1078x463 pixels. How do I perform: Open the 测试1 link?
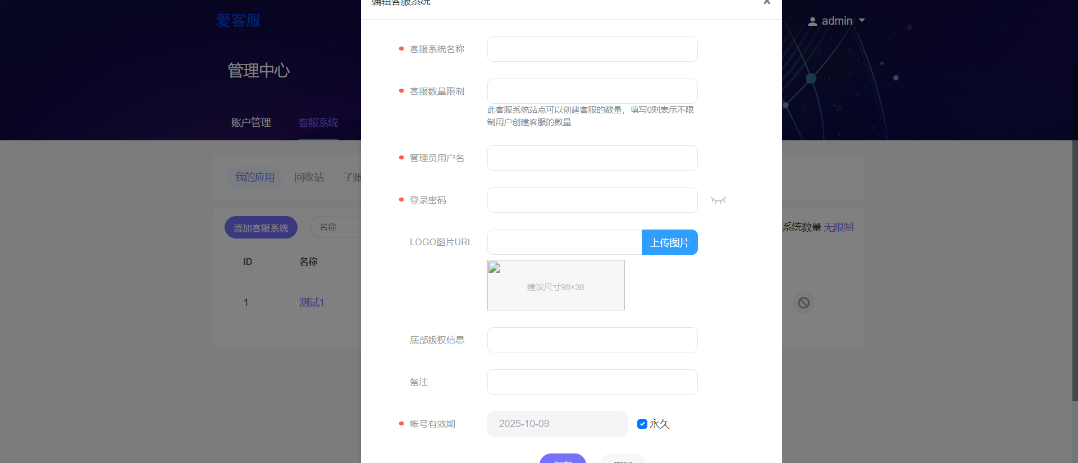coord(311,302)
